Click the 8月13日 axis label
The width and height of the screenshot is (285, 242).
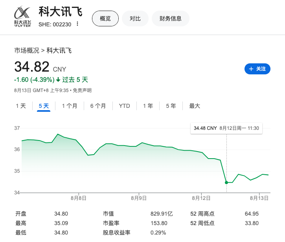tap(259, 198)
